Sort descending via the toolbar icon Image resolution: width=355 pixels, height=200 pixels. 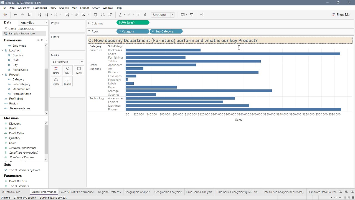point(110,15)
